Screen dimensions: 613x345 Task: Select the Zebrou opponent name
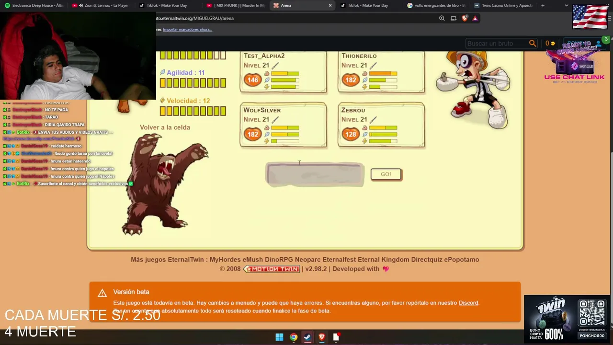click(353, 110)
